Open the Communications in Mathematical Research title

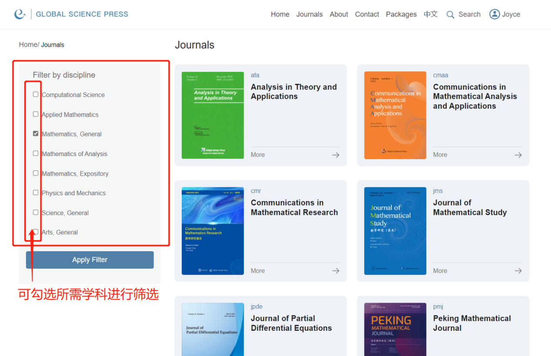coord(294,208)
